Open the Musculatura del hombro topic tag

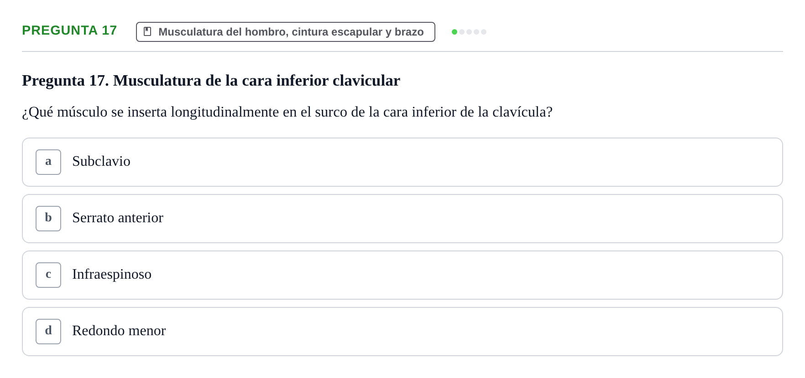click(x=286, y=32)
